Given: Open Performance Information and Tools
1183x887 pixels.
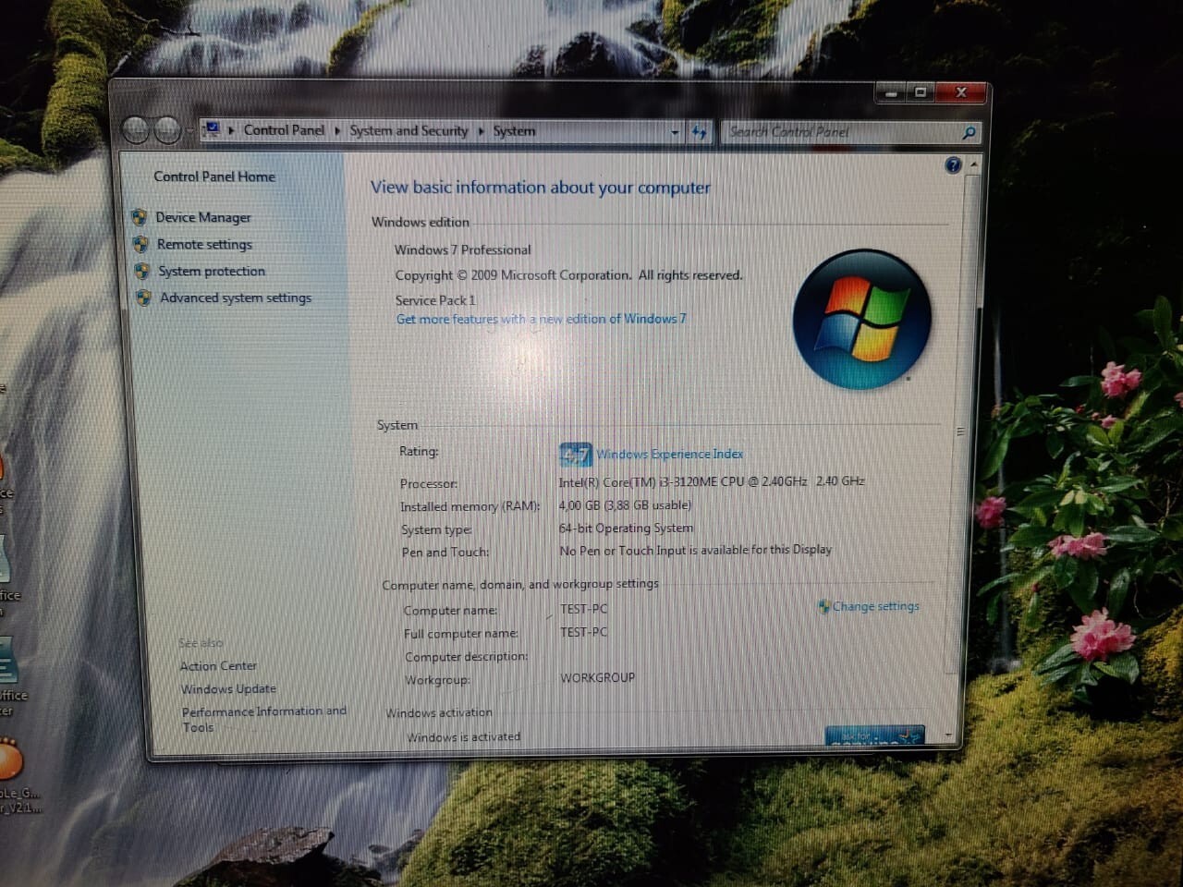Looking at the screenshot, I should click(x=264, y=719).
